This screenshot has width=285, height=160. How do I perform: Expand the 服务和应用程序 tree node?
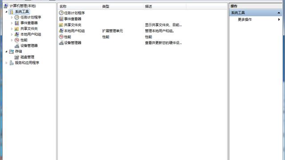[x=6, y=63]
